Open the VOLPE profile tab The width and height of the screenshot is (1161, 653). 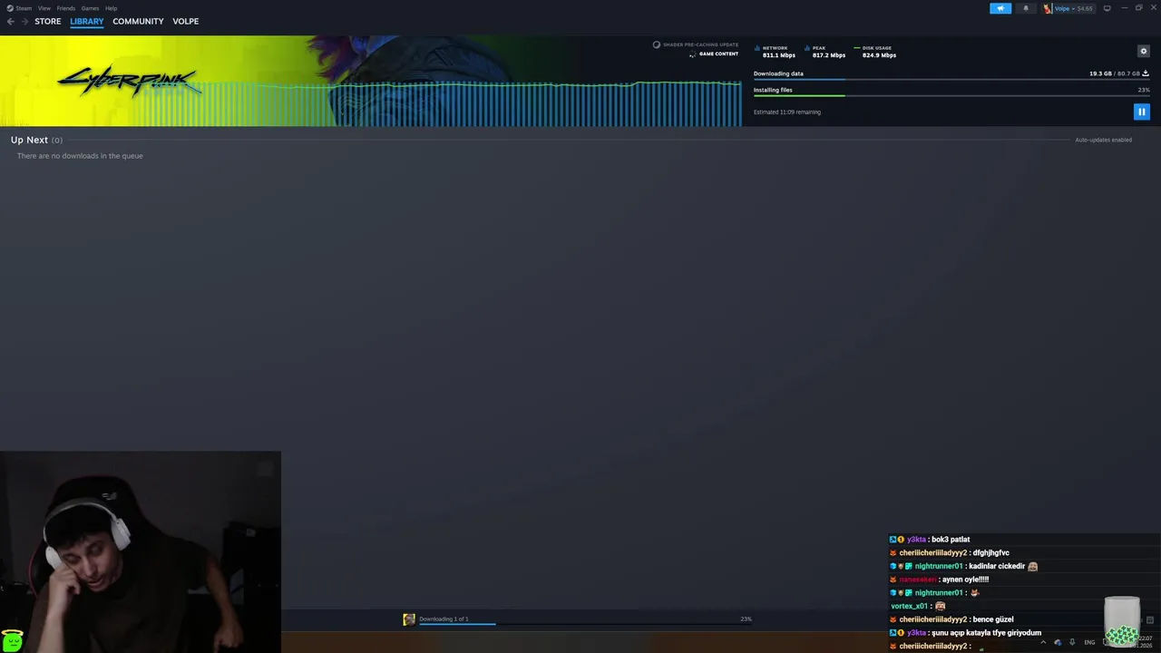point(185,21)
